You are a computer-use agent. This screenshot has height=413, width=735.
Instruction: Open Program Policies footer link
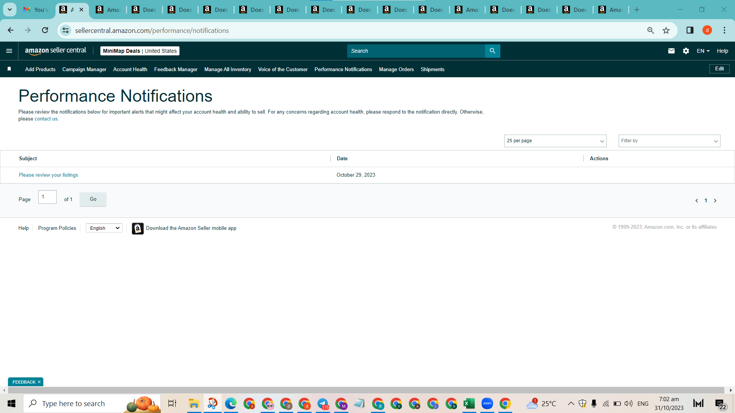(57, 228)
